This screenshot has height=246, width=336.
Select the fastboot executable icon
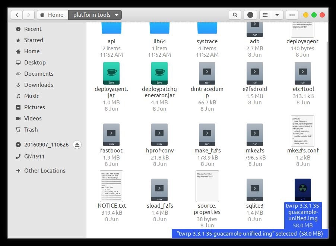(111, 135)
